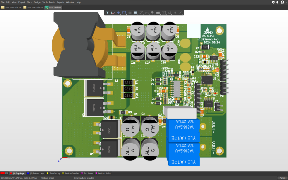Select the place polygon pour tool
Viewport: 288px width, 180px height.
pos(158,12)
